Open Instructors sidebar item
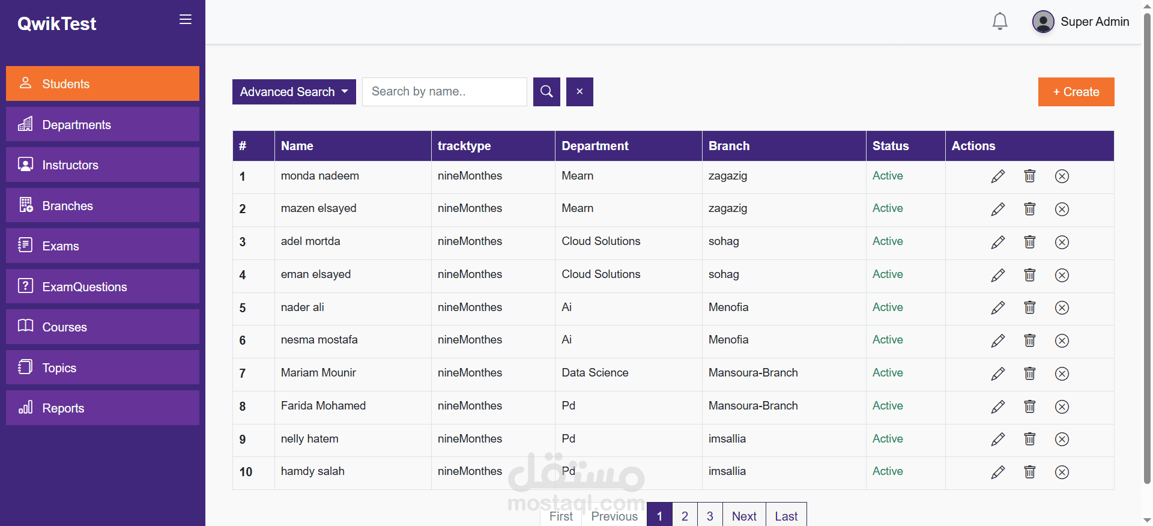The width and height of the screenshot is (1153, 526). click(x=103, y=165)
